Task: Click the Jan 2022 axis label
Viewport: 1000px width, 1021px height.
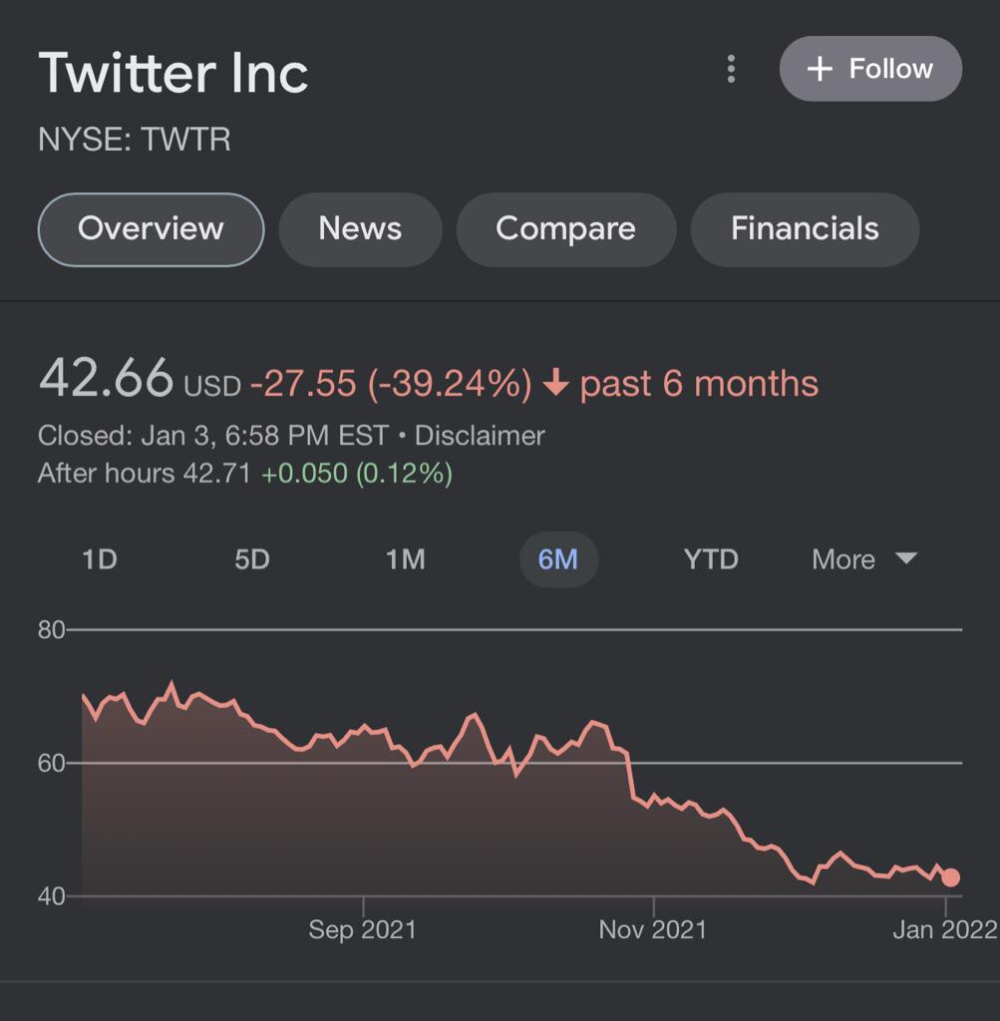Action: point(943,930)
